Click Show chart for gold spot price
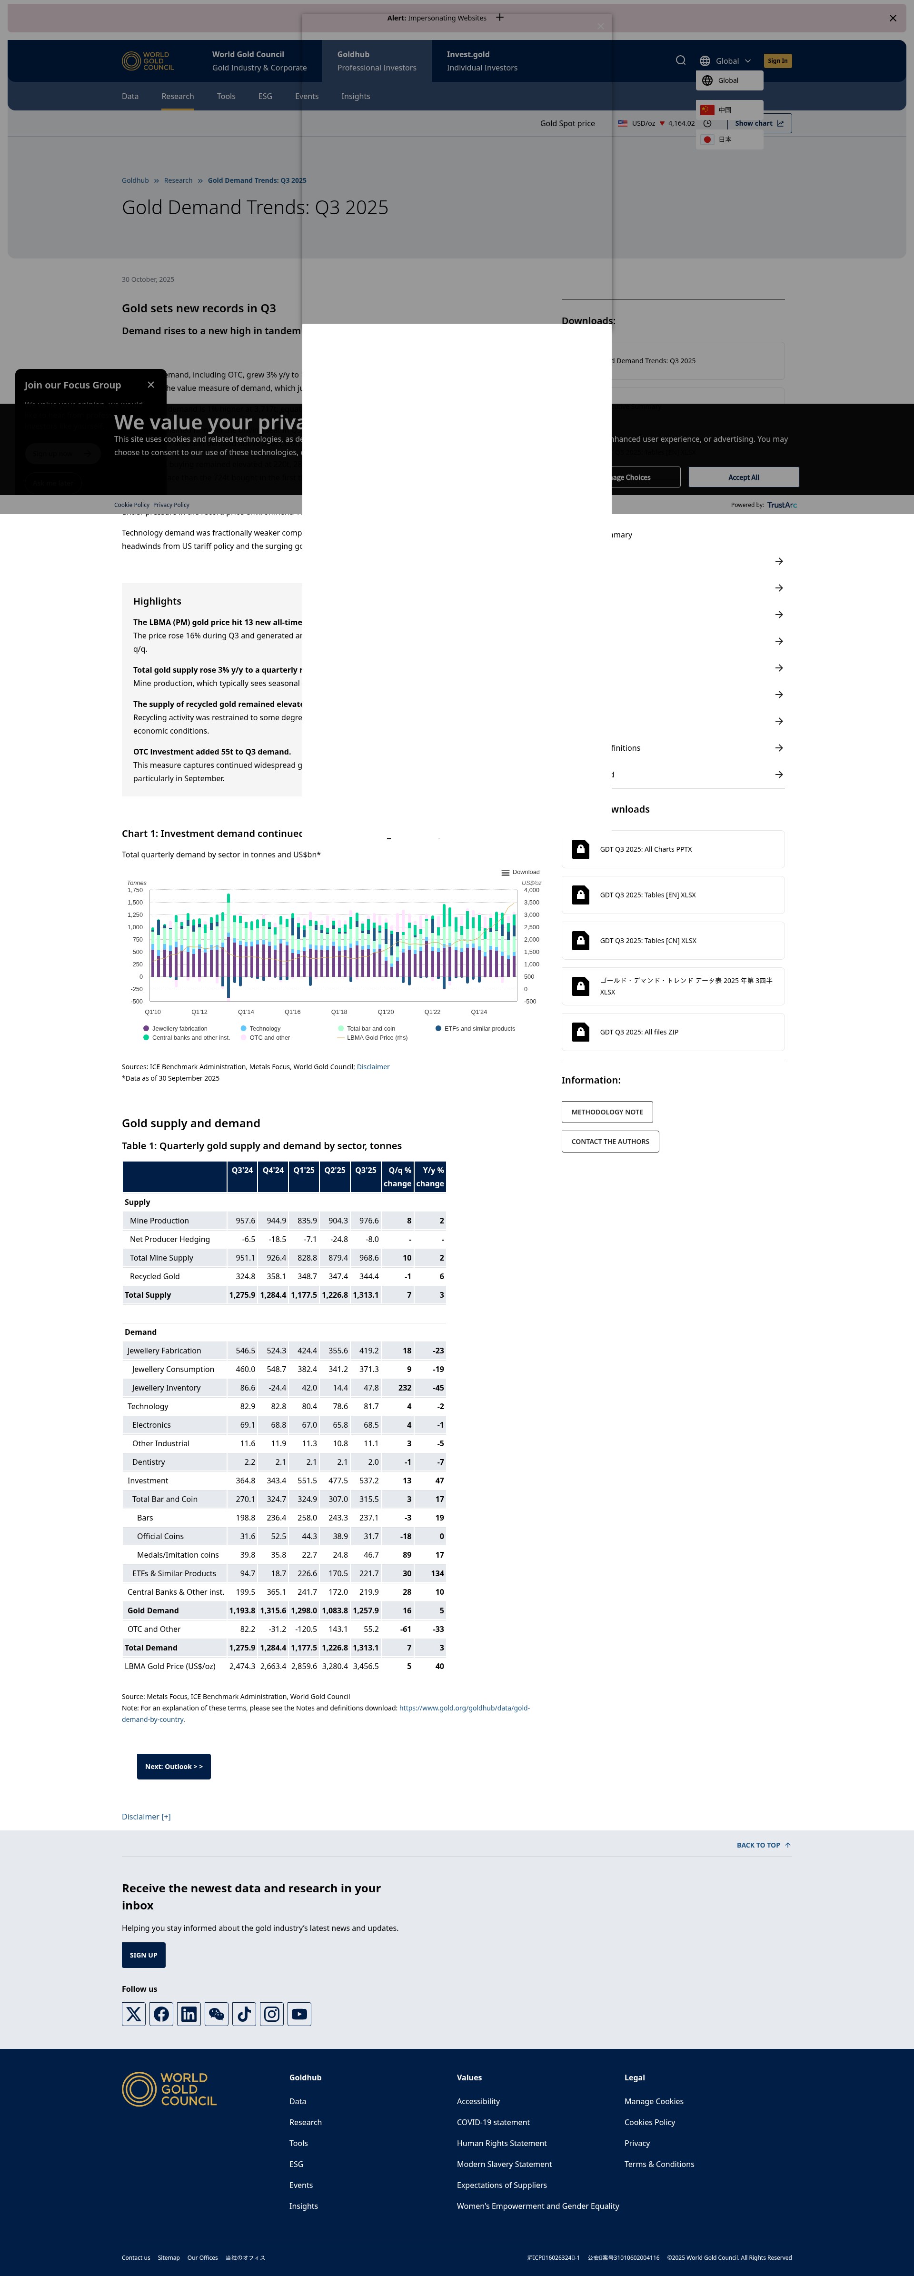 [x=759, y=124]
